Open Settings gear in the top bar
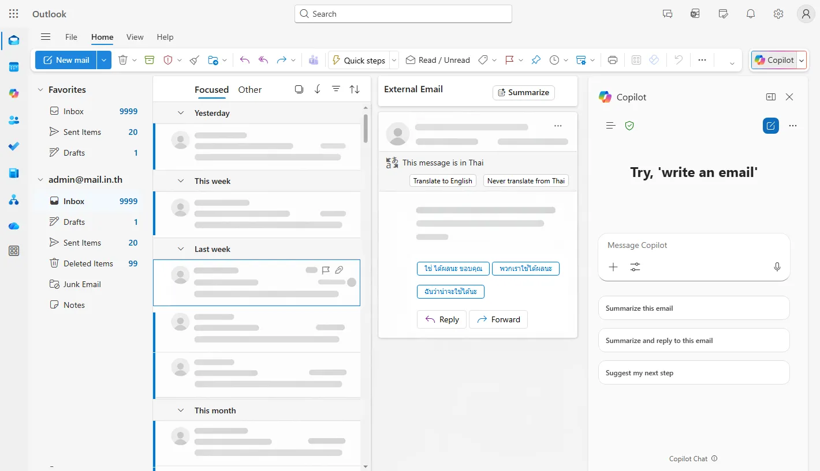Screen dimensions: 820x471 click(x=778, y=14)
